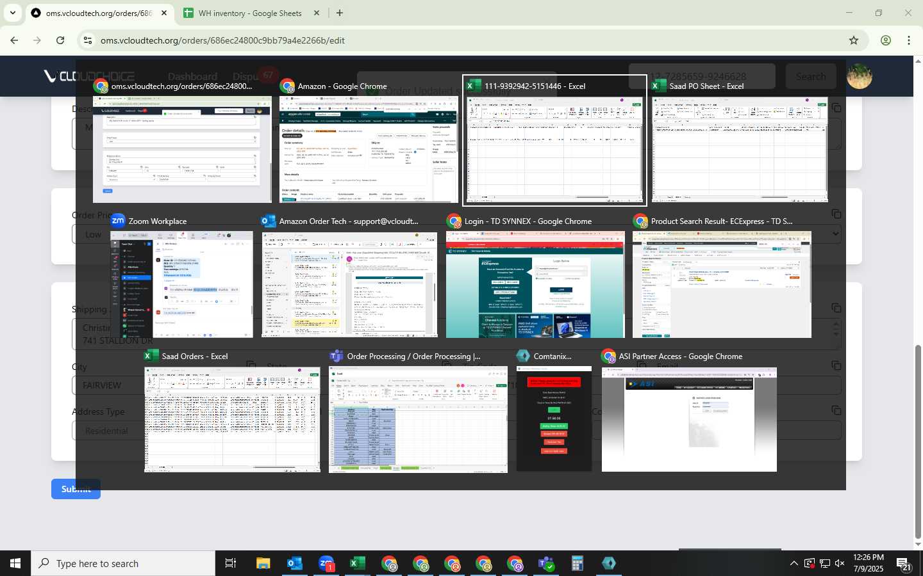The width and height of the screenshot is (923, 576).
Task: Switch to the WH inventory Google Sheets tab
Action: click(251, 13)
